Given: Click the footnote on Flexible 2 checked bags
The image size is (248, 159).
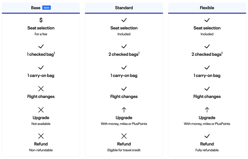Looking at the screenshot, I should pos(222,53).
